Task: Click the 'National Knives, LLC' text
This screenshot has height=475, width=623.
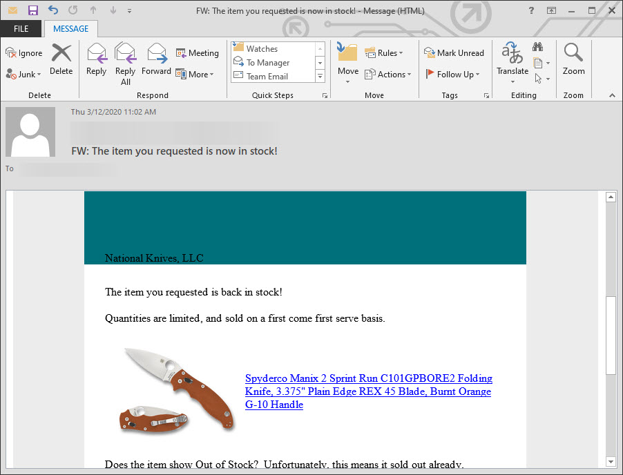Action: (154, 258)
